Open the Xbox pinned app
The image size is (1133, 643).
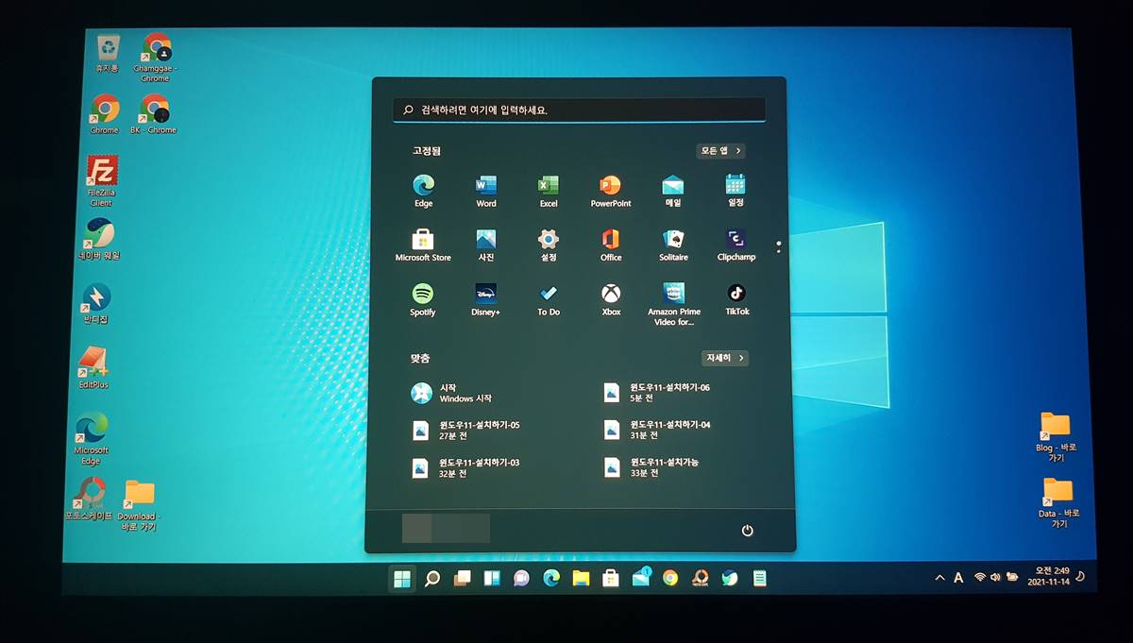[611, 299]
